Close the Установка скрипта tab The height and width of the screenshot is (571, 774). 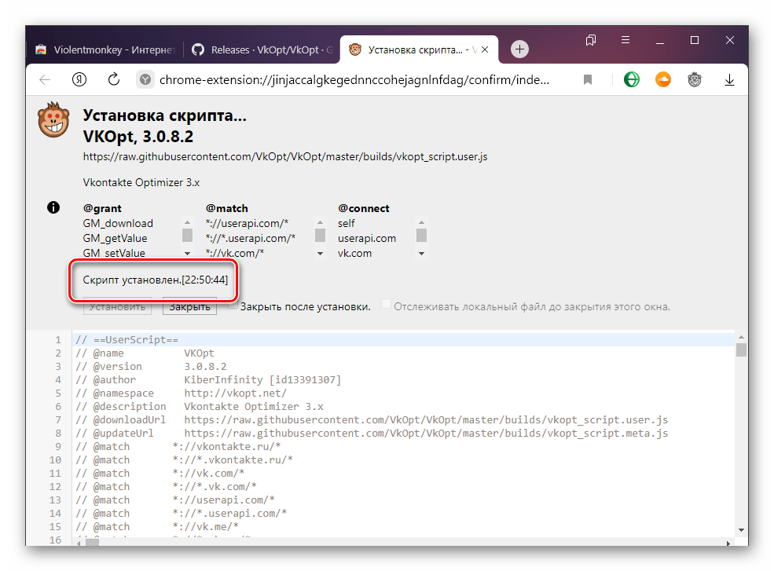pyautogui.click(x=485, y=49)
